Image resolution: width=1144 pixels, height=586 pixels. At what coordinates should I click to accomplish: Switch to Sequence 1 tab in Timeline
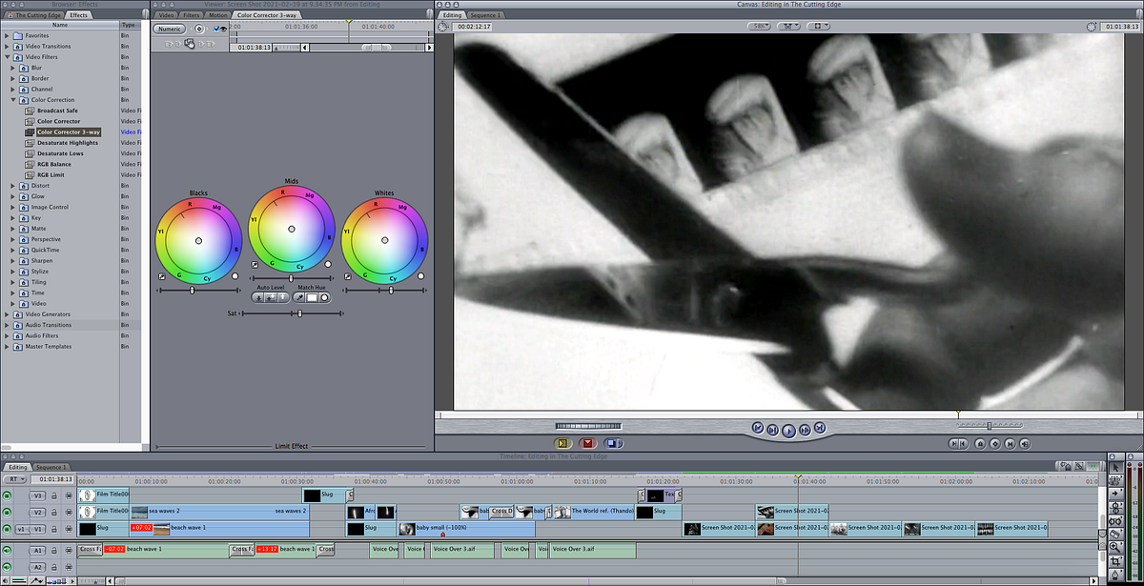51,468
